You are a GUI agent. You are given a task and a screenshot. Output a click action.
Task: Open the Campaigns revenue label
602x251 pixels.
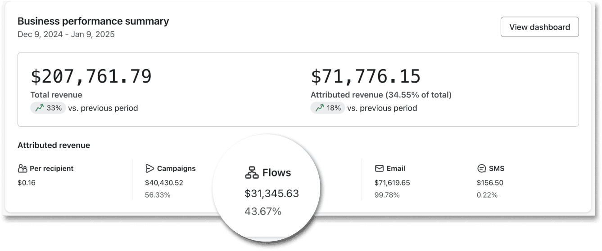(176, 169)
